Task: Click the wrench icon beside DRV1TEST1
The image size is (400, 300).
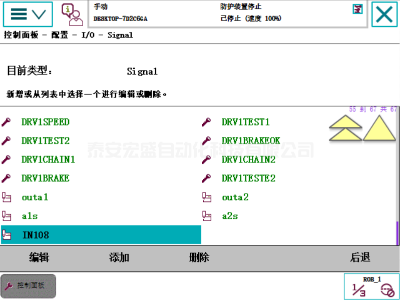Action: click(x=206, y=122)
